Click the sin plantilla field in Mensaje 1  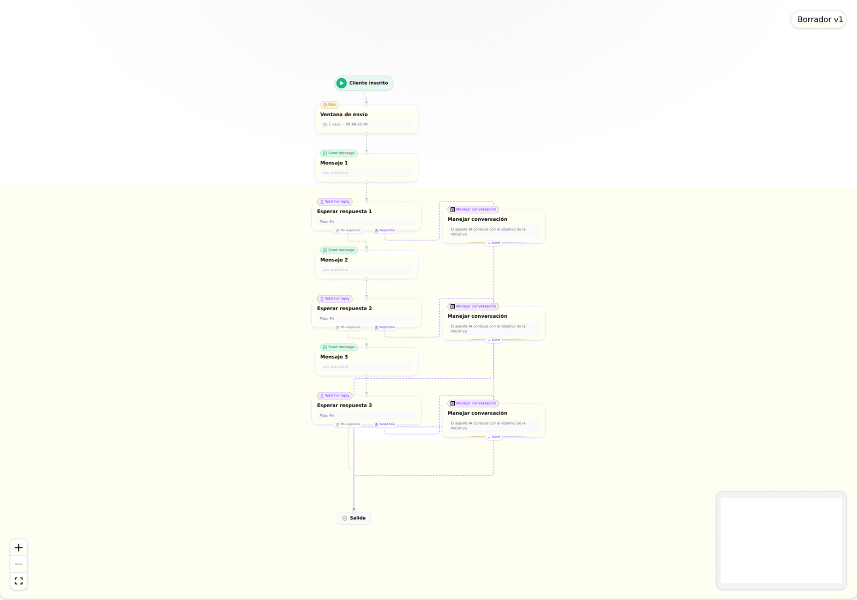coord(366,173)
